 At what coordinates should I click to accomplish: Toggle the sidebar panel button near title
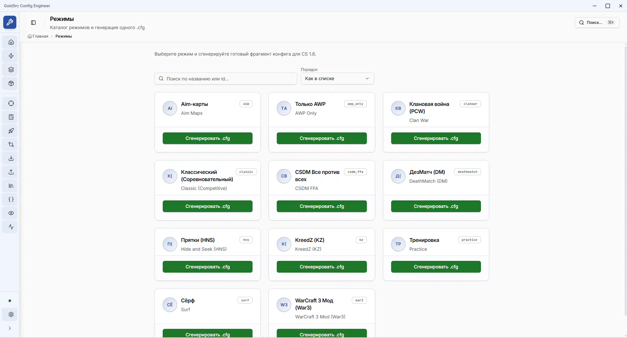pyautogui.click(x=33, y=23)
